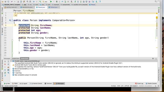Copy with the toolbar copy icon
Viewport: 164px width, 92px height.
point(21,2)
